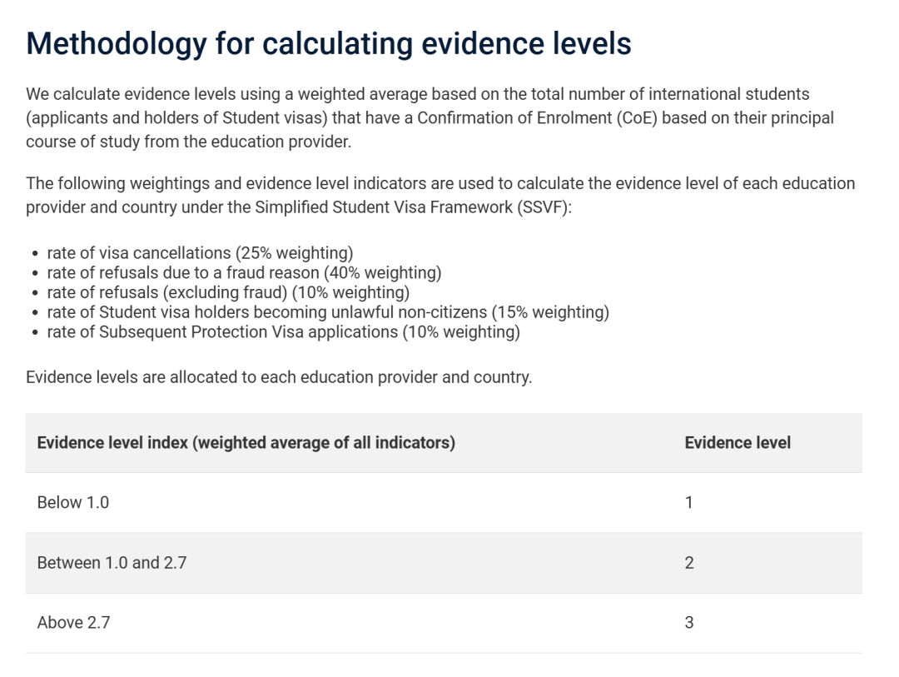Select the Subsequent Protection Visa applications bullet

tap(283, 332)
